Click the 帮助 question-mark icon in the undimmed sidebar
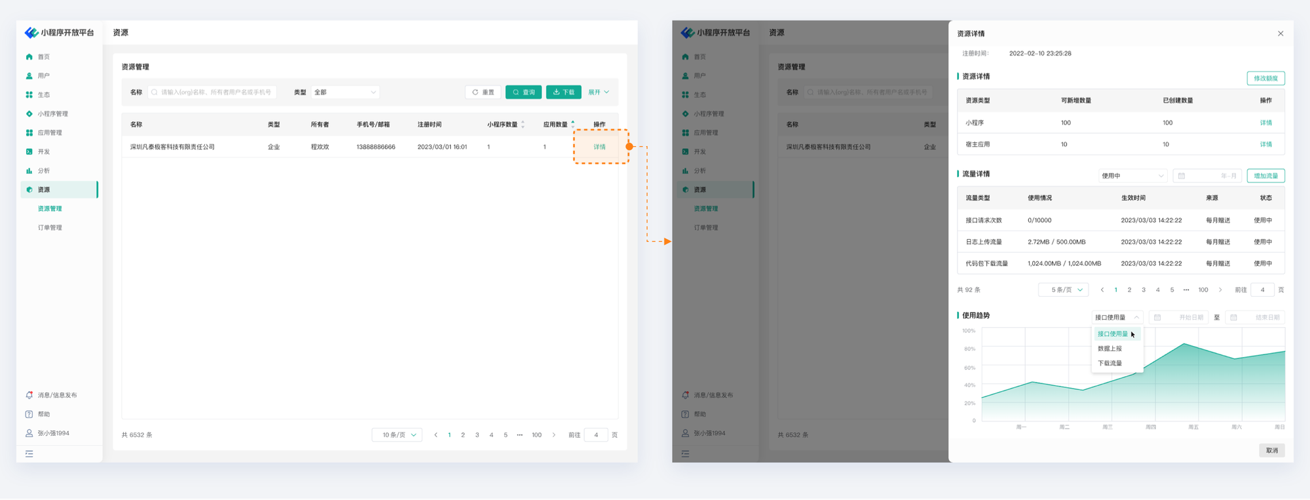Viewport: 1310px width, 500px height. pyautogui.click(x=29, y=414)
